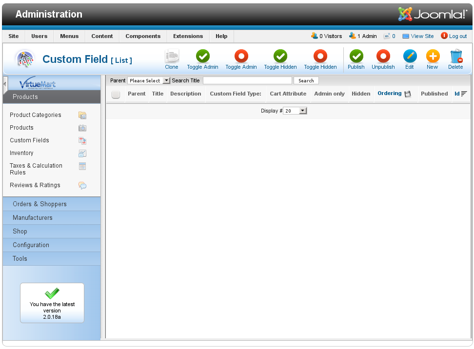Open Product Categories in sidebar
This screenshot has height=349, width=474.
click(x=36, y=115)
